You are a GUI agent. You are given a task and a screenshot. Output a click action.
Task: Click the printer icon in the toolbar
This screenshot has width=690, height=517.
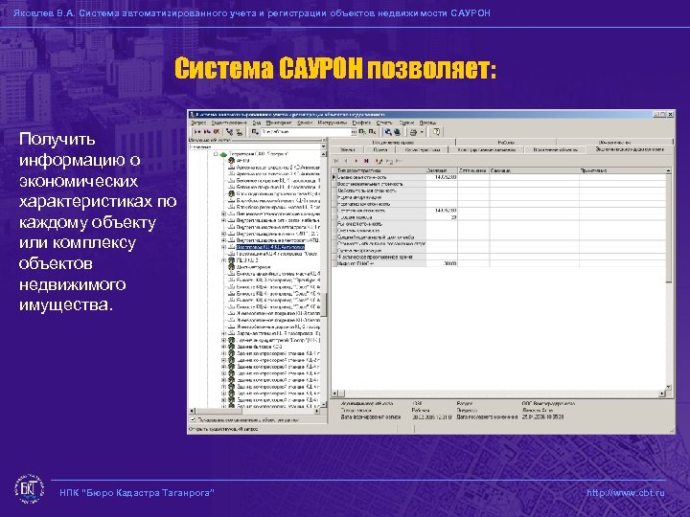click(413, 131)
